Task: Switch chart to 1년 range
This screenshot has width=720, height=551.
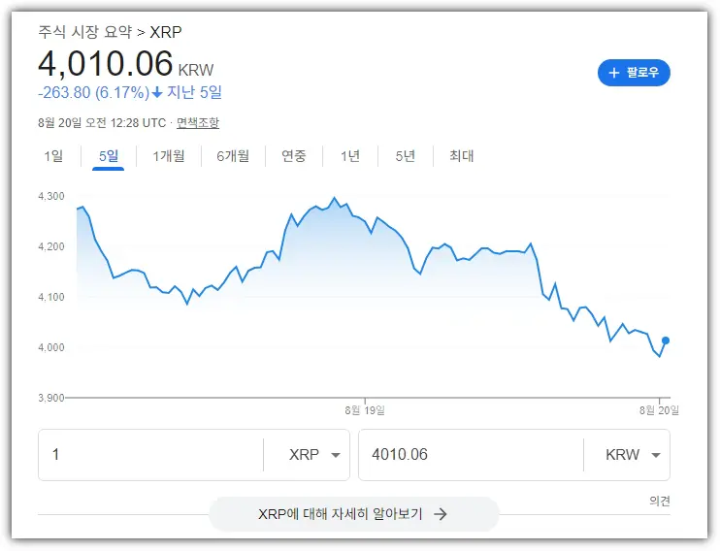Action: tap(350, 156)
